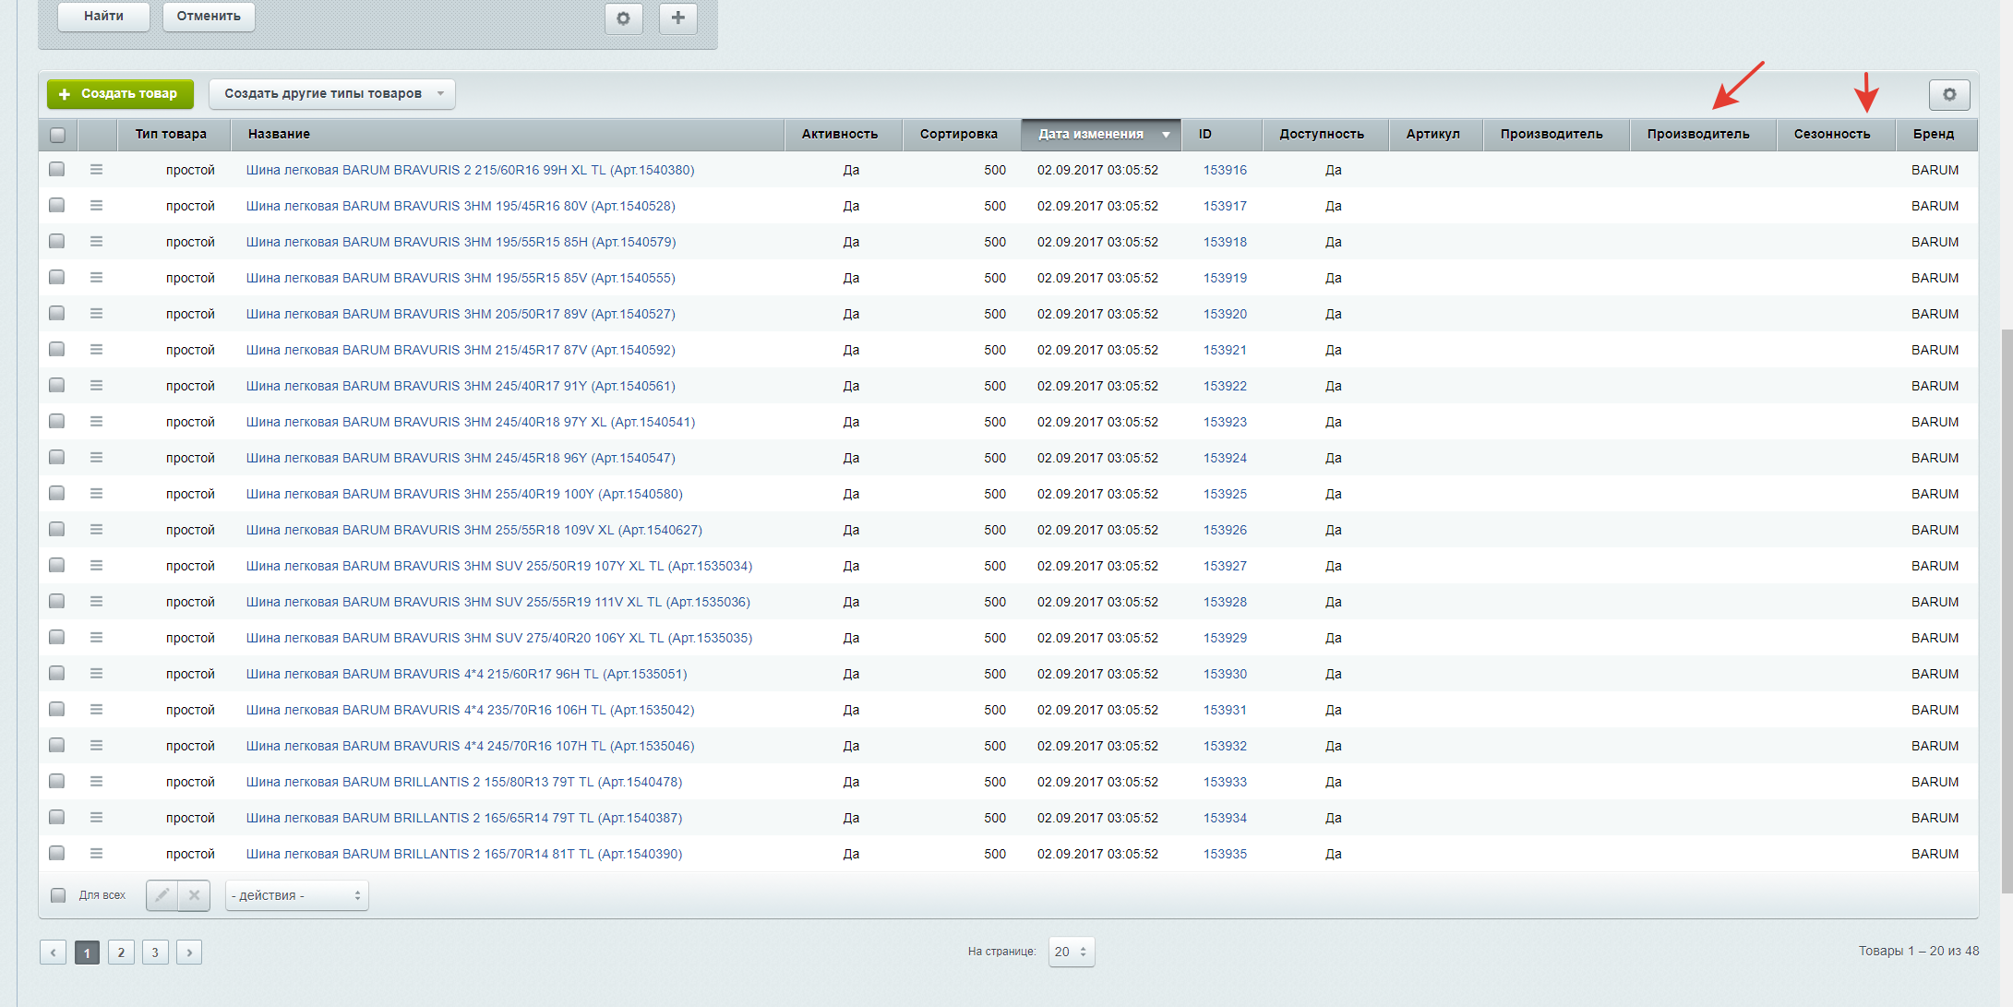2013x1007 pixels.
Task: Click the green 'Создать товар' button
Action: [x=120, y=94]
